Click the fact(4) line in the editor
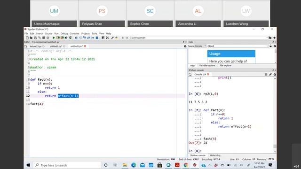Viewport: 301px width, 169px height. pyautogui.click(x=37, y=104)
